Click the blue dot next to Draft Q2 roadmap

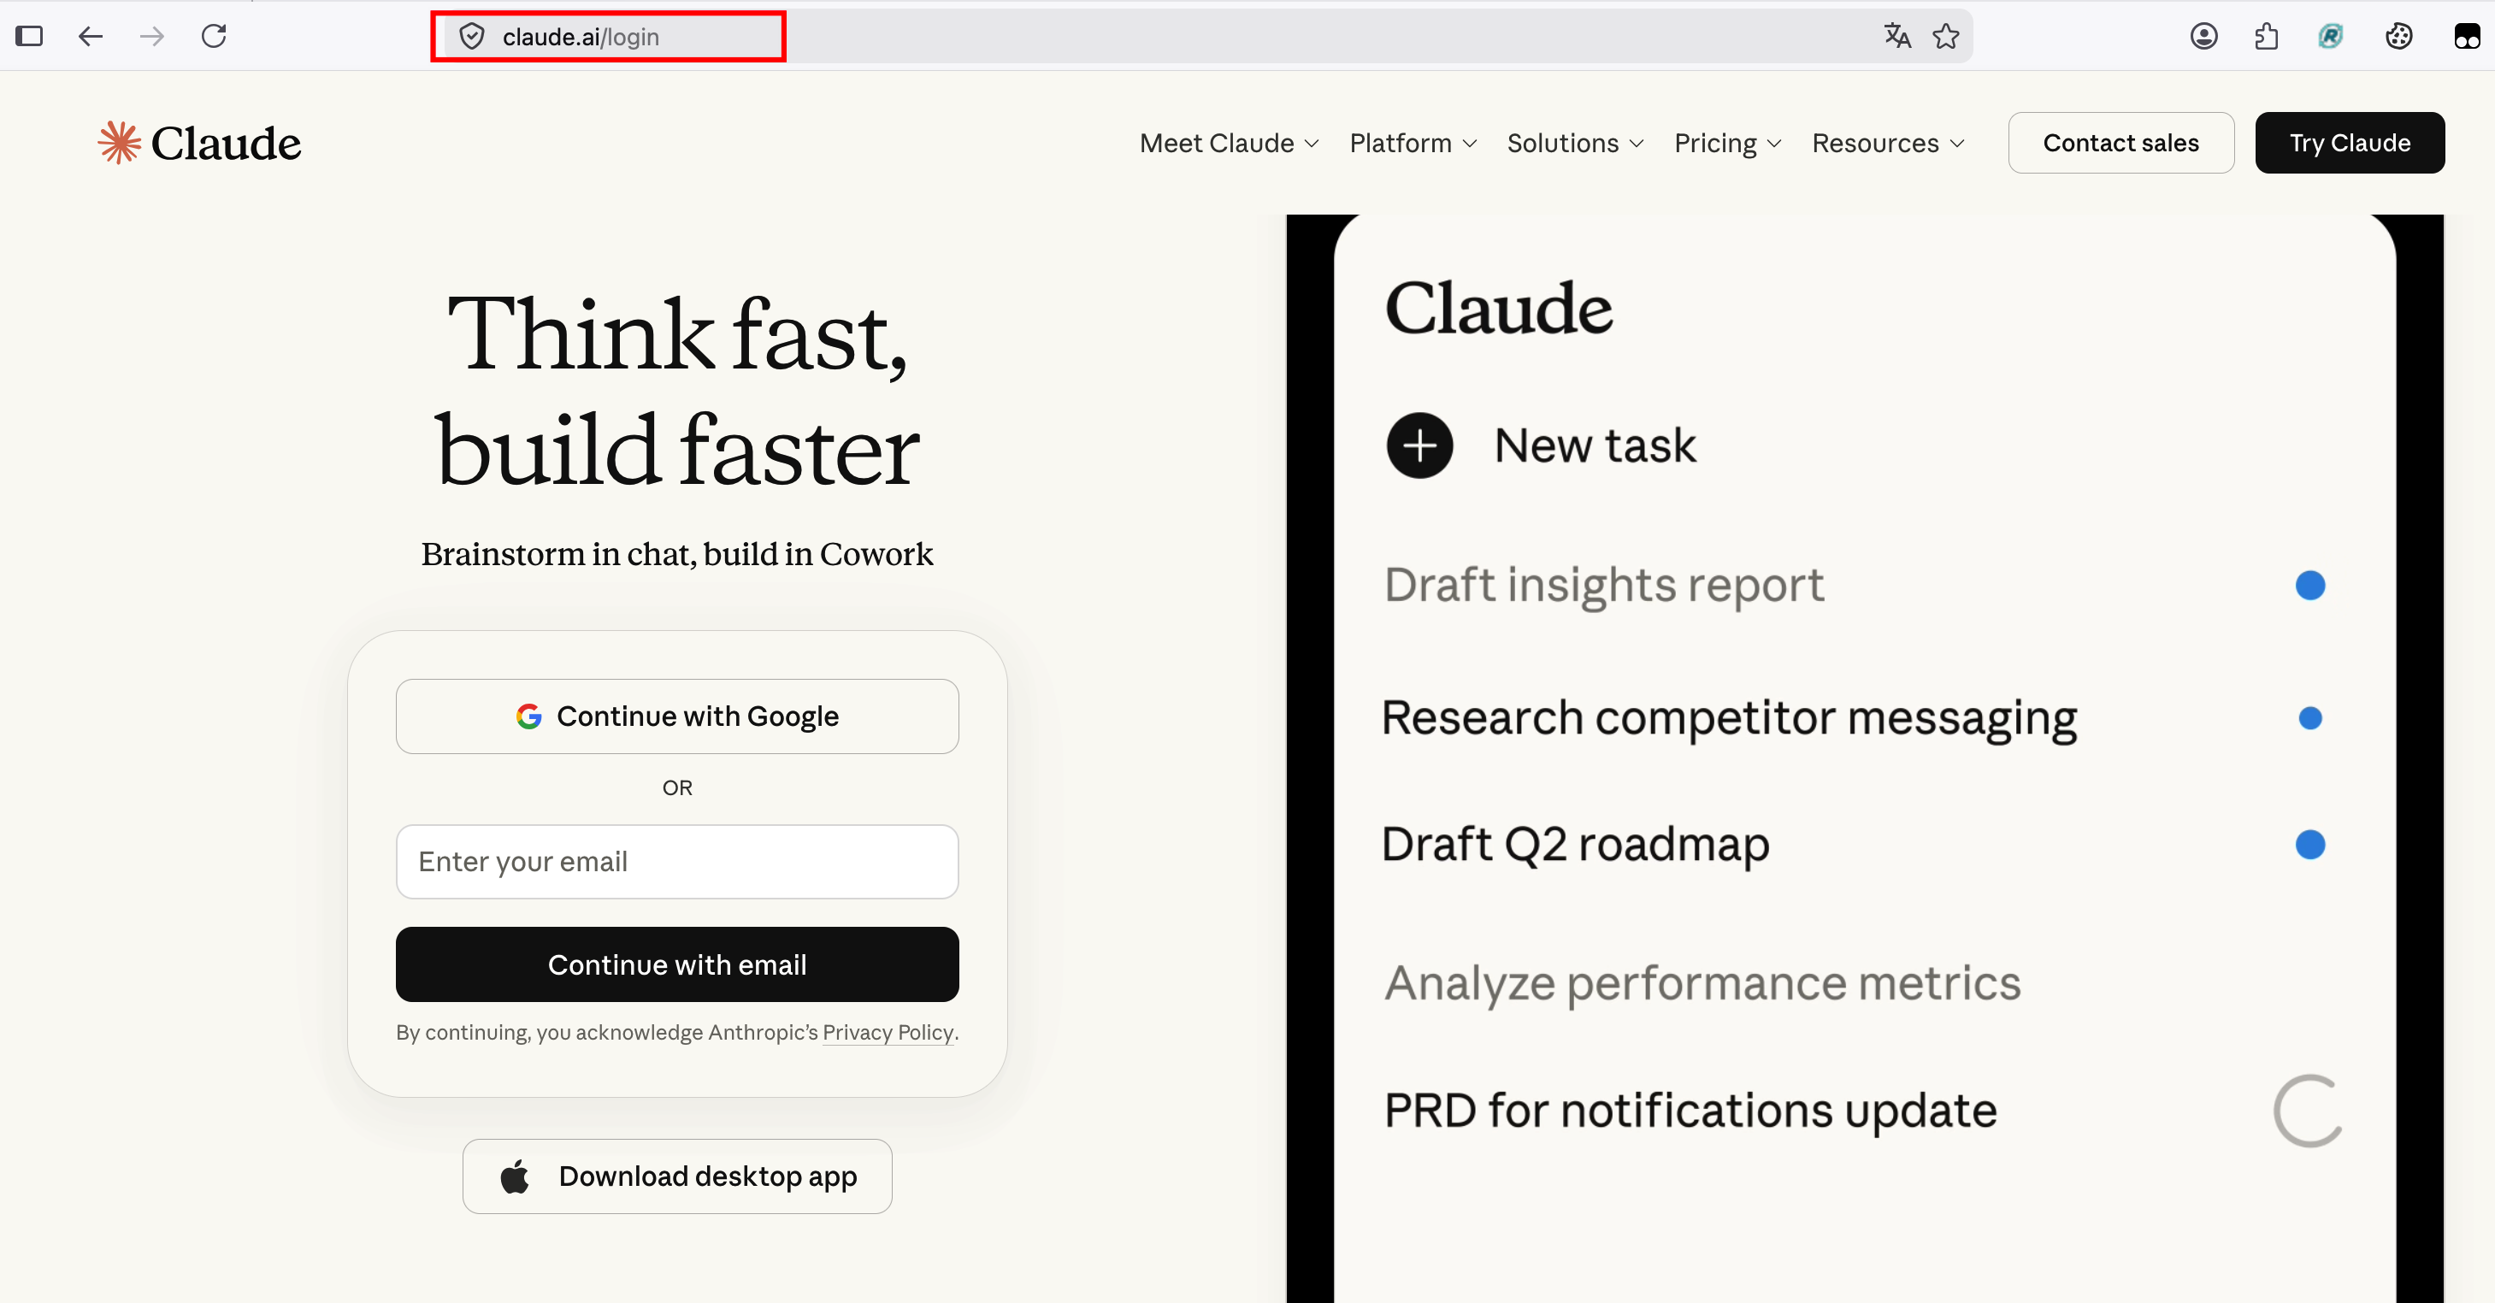2310,845
